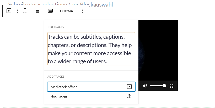The height and width of the screenshot is (108, 215).
Task: Open the three-dot block options menu
Action: pyautogui.click(x=83, y=11)
